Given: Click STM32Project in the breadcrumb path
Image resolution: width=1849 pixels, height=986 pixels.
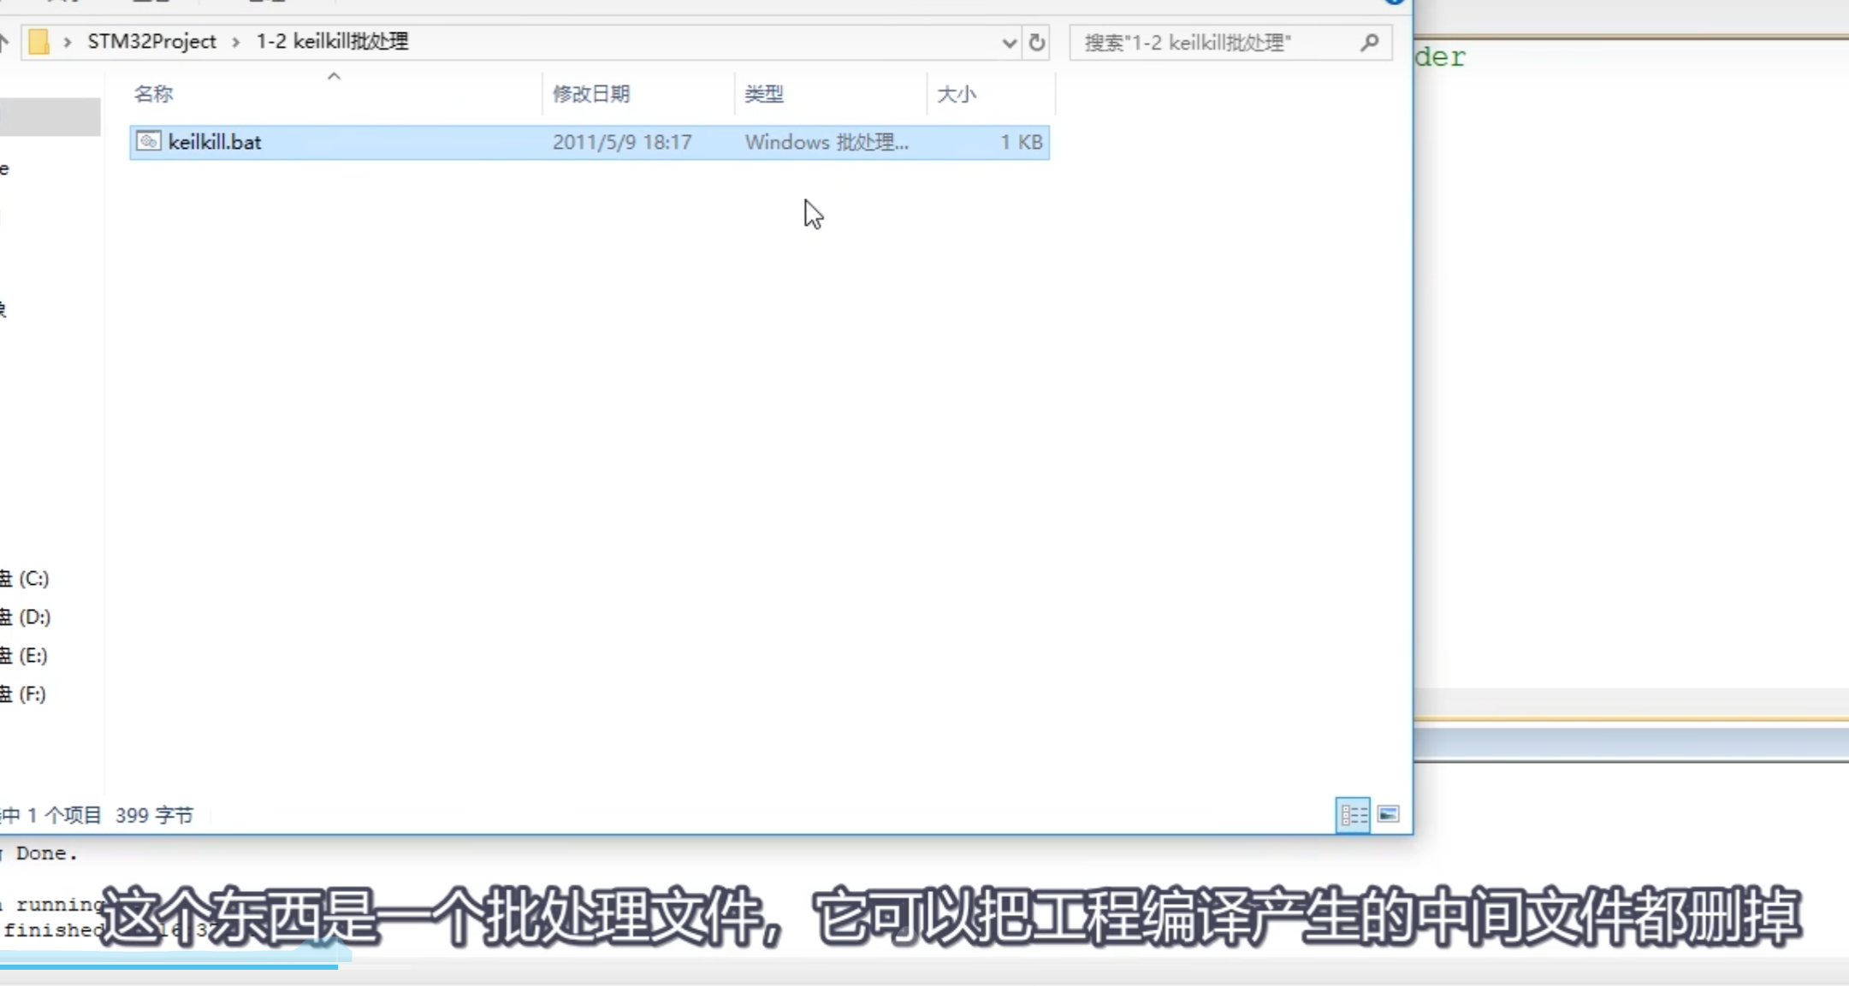Looking at the screenshot, I should [151, 42].
